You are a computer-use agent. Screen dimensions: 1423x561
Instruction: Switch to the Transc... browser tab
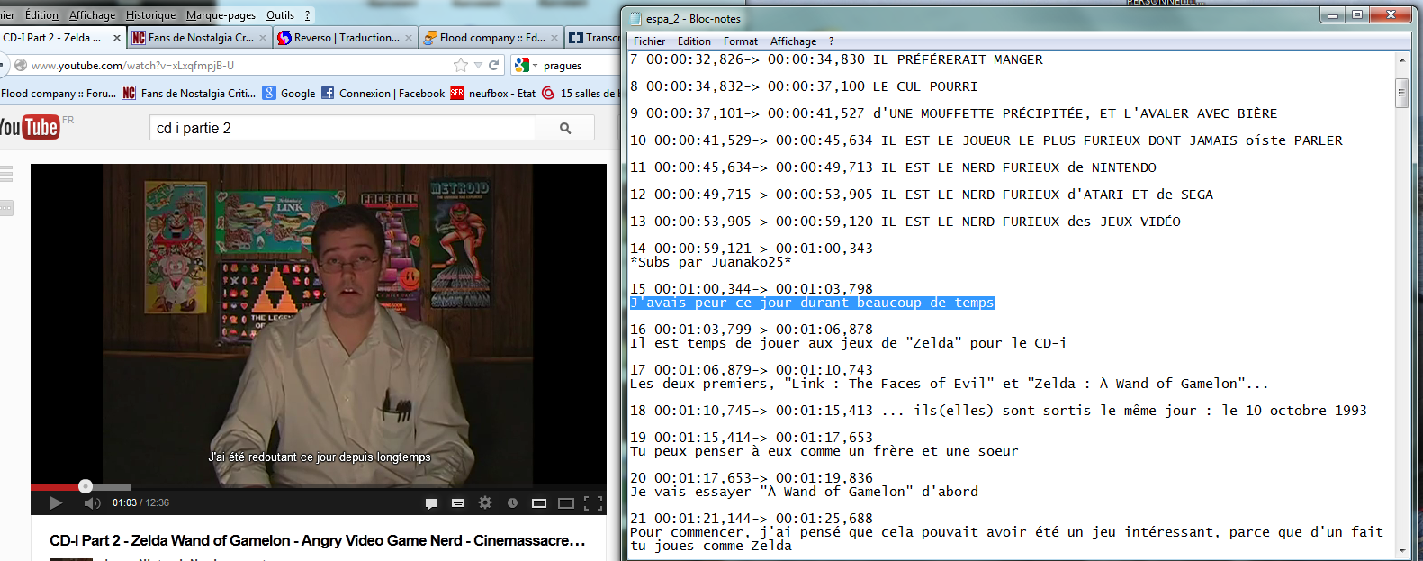[594, 38]
